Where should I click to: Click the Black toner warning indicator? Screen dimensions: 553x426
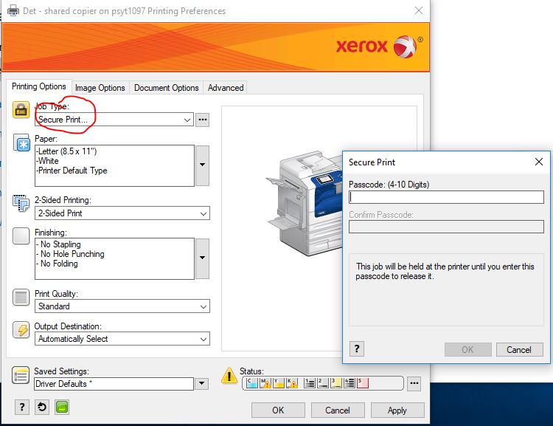pos(292,383)
